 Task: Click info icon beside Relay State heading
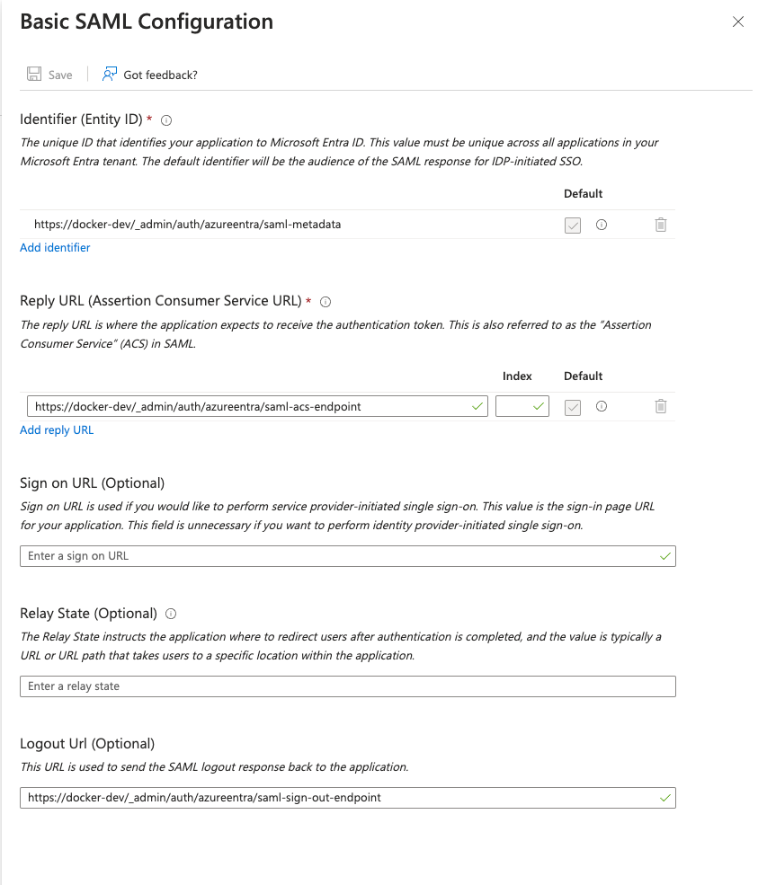(x=171, y=614)
